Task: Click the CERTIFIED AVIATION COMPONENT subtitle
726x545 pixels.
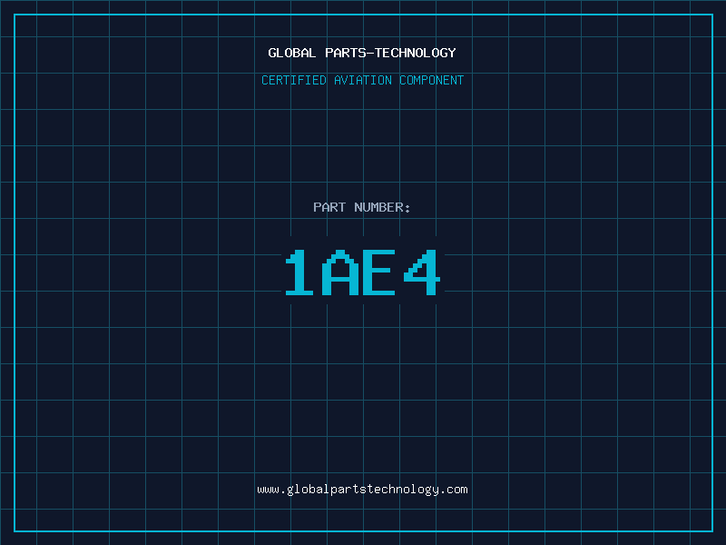Action: pyautogui.click(x=362, y=80)
